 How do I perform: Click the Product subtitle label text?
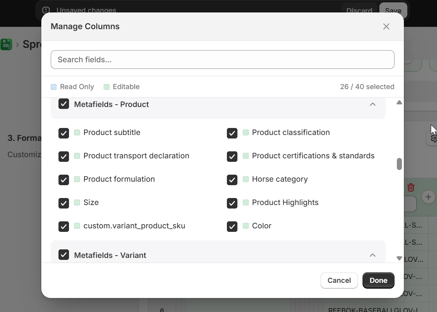112,132
